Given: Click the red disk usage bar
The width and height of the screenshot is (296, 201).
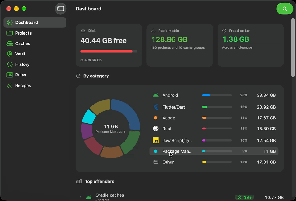Looking at the screenshot, I should 106,51.
